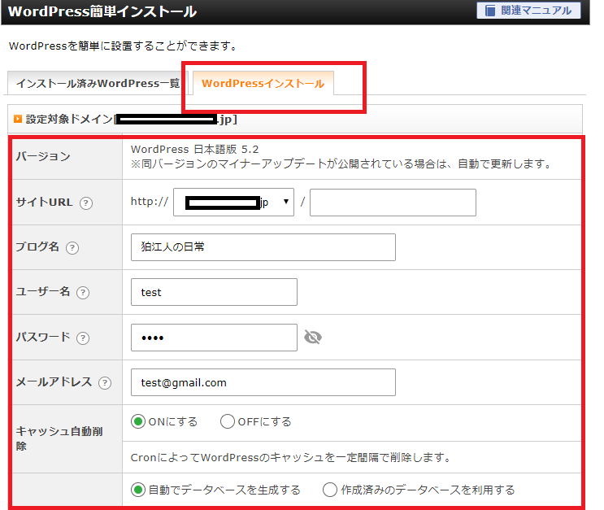This screenshot has height=510, width=604.
Task: Toggle password visibility eye icon
Action: point(313,337)
